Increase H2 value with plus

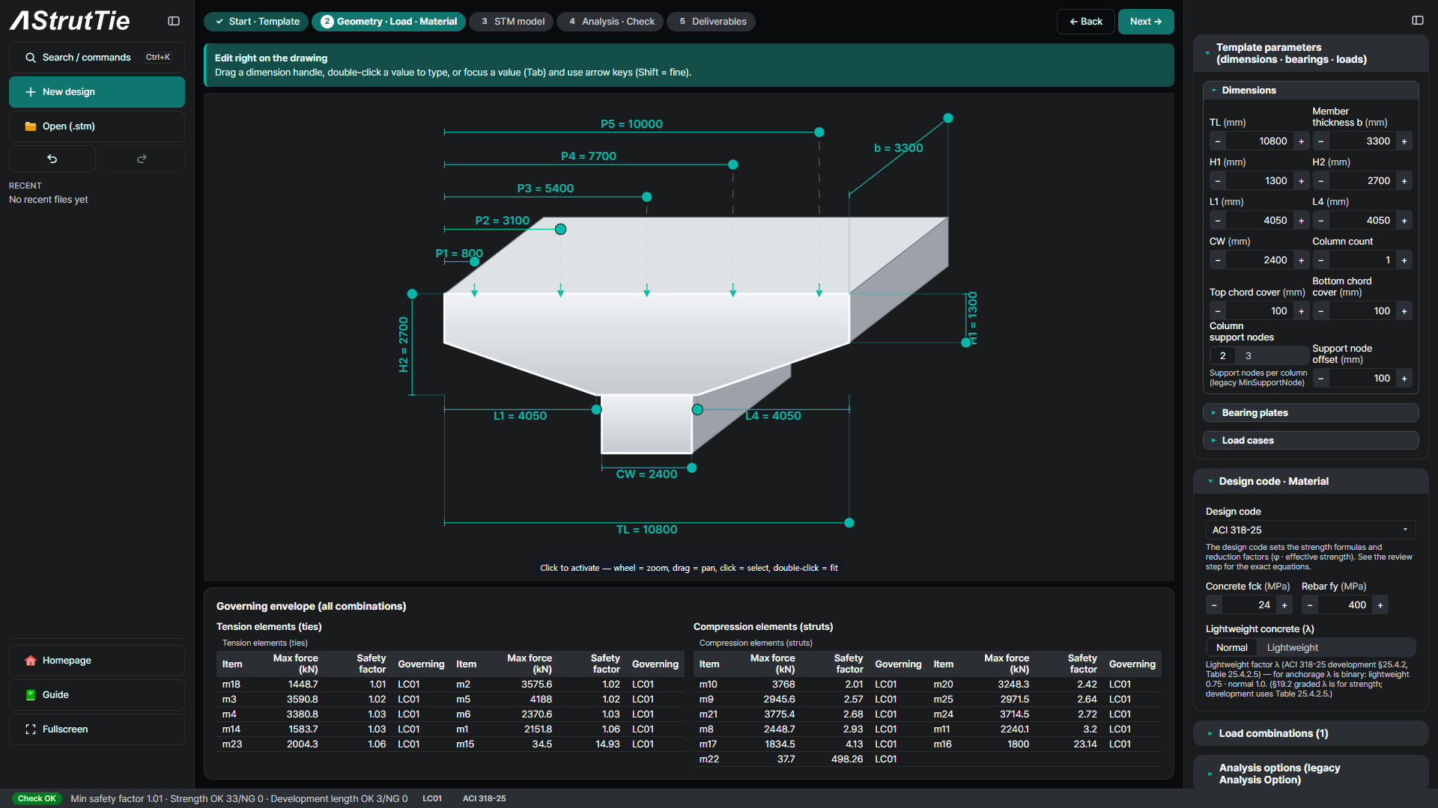1404,181
